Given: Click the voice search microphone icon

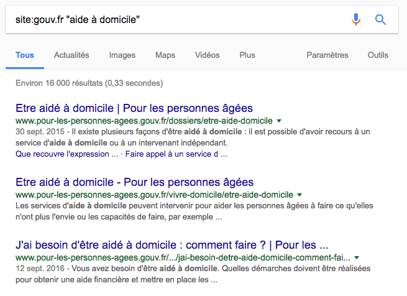Looking at the screenshot, I should 356,19.
